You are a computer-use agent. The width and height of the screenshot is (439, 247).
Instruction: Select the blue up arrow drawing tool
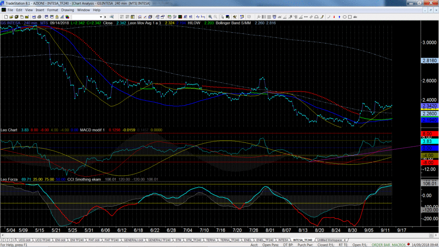pos(340,17)
